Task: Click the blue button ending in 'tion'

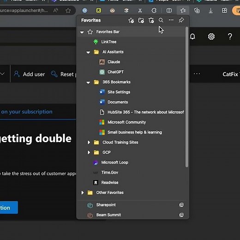Action: pos(9,208)
